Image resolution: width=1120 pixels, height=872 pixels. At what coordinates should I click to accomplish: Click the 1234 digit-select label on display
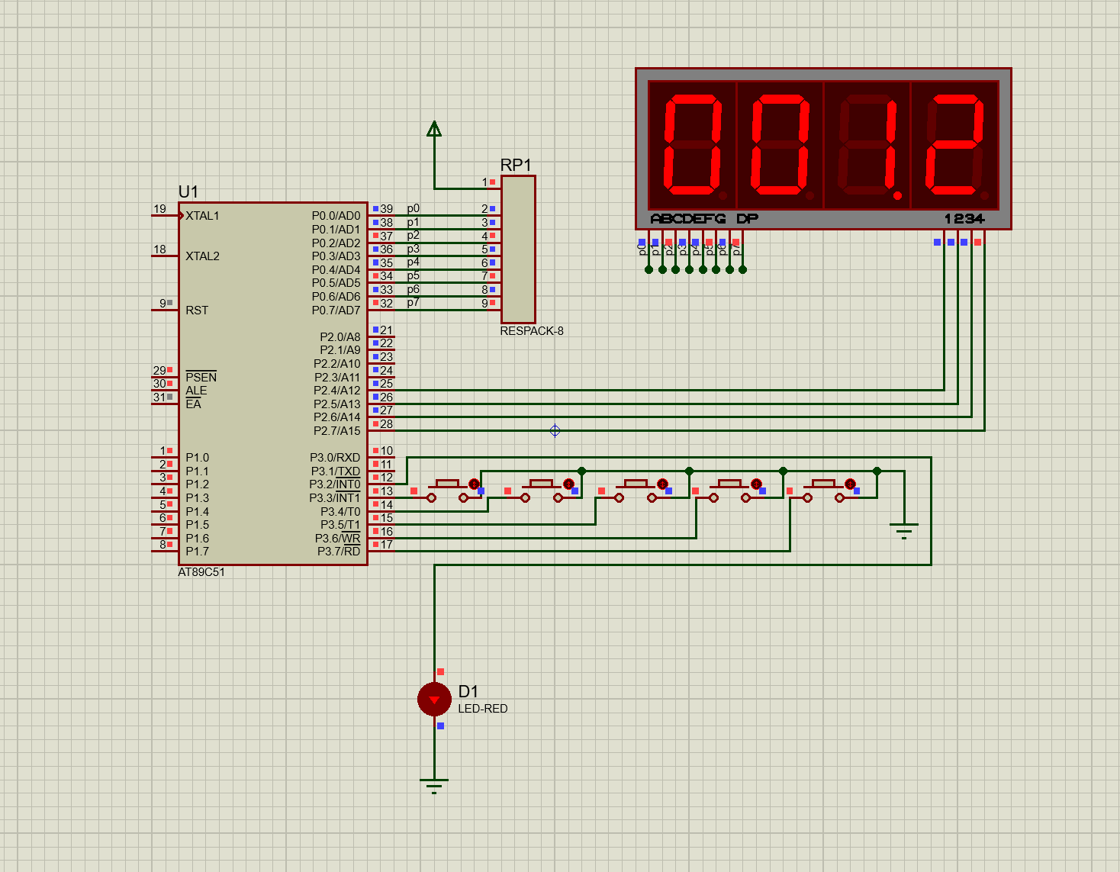click(x=965, y=219)
